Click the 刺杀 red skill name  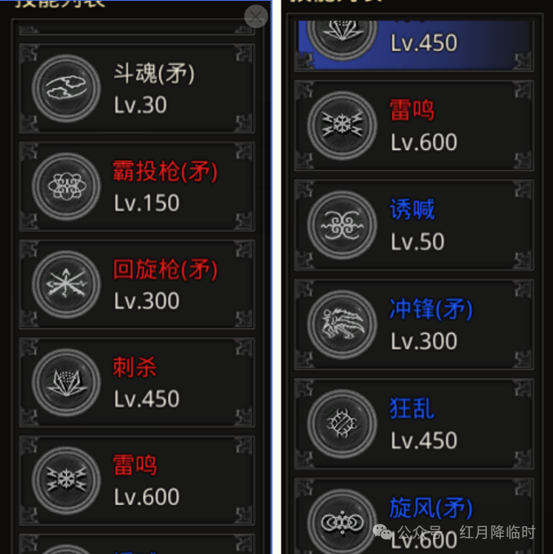(x=135, y=367)
